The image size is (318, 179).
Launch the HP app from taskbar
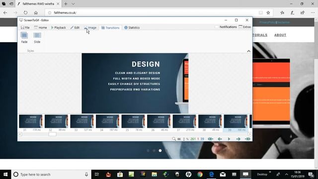click(188, 175)
